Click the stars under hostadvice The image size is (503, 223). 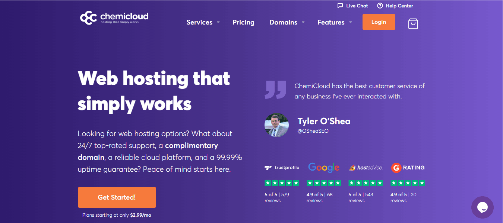(x=366, y=183)
